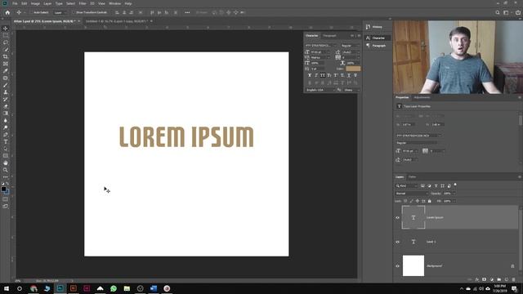
Task: Open the Windows Start button
Action: point(7,288)
